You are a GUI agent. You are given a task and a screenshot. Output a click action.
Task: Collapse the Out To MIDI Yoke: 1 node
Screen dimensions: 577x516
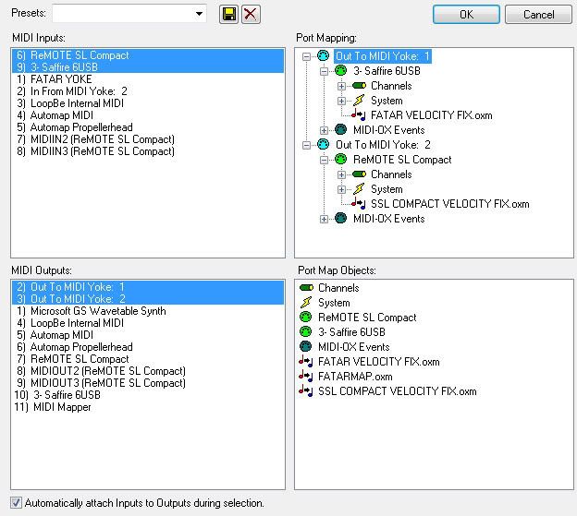pos(306,56)
